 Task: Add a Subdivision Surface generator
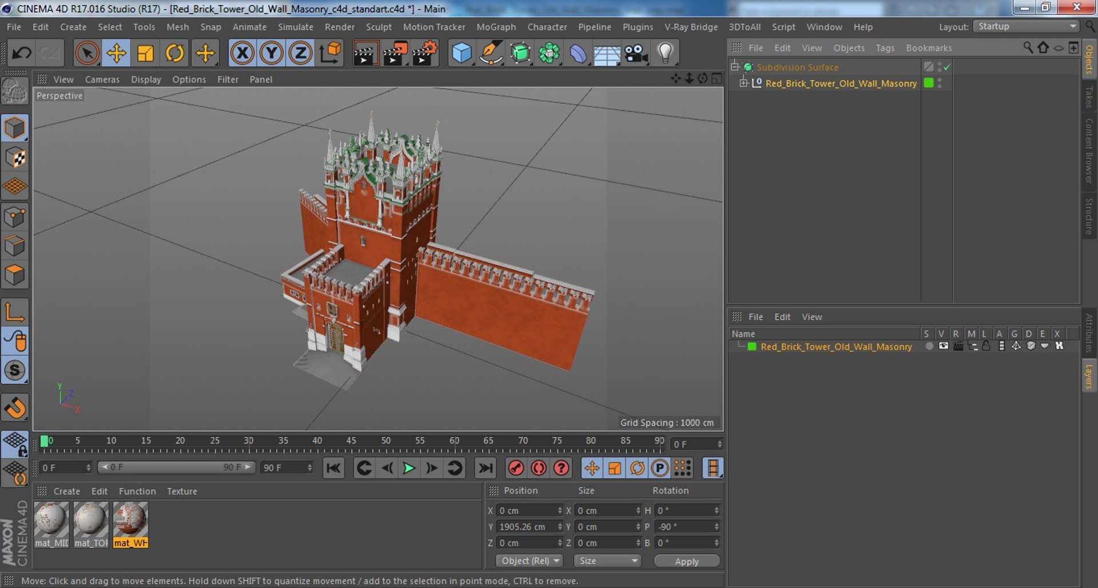(x=520, y=53)
